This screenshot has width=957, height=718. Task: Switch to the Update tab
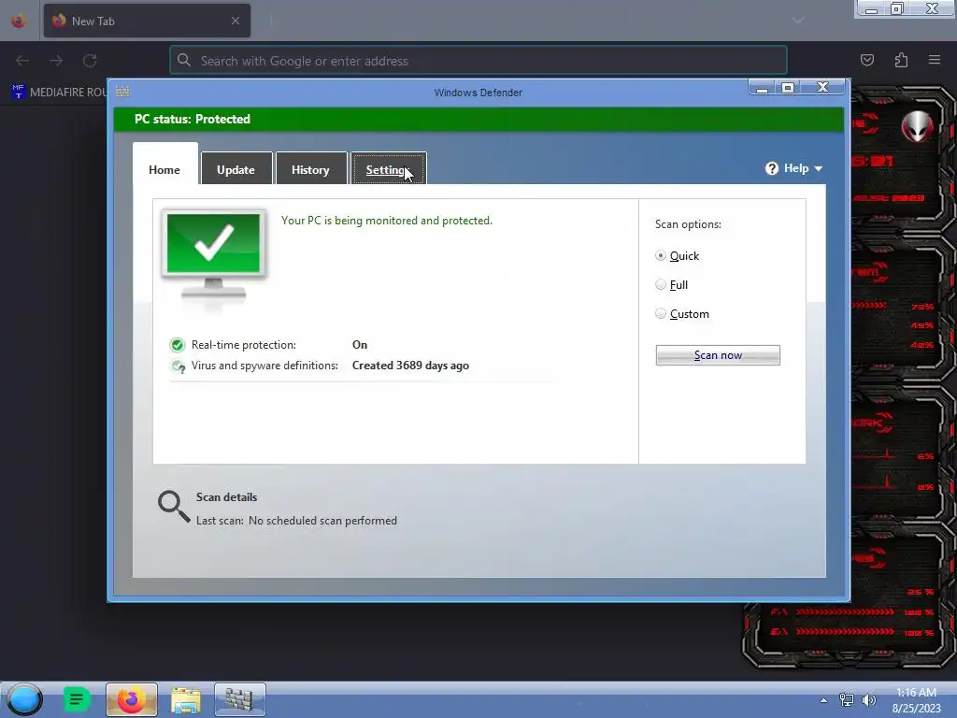click(236, 168)
